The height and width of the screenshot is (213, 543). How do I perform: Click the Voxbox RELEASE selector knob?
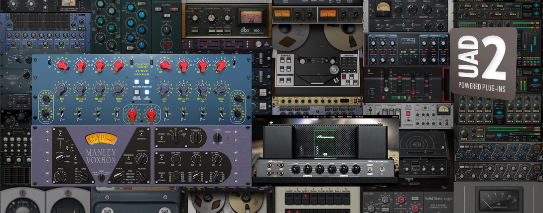[142, 176]
